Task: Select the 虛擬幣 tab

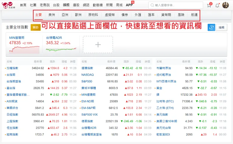Action: pyautogui.click(x=110, y=15)
